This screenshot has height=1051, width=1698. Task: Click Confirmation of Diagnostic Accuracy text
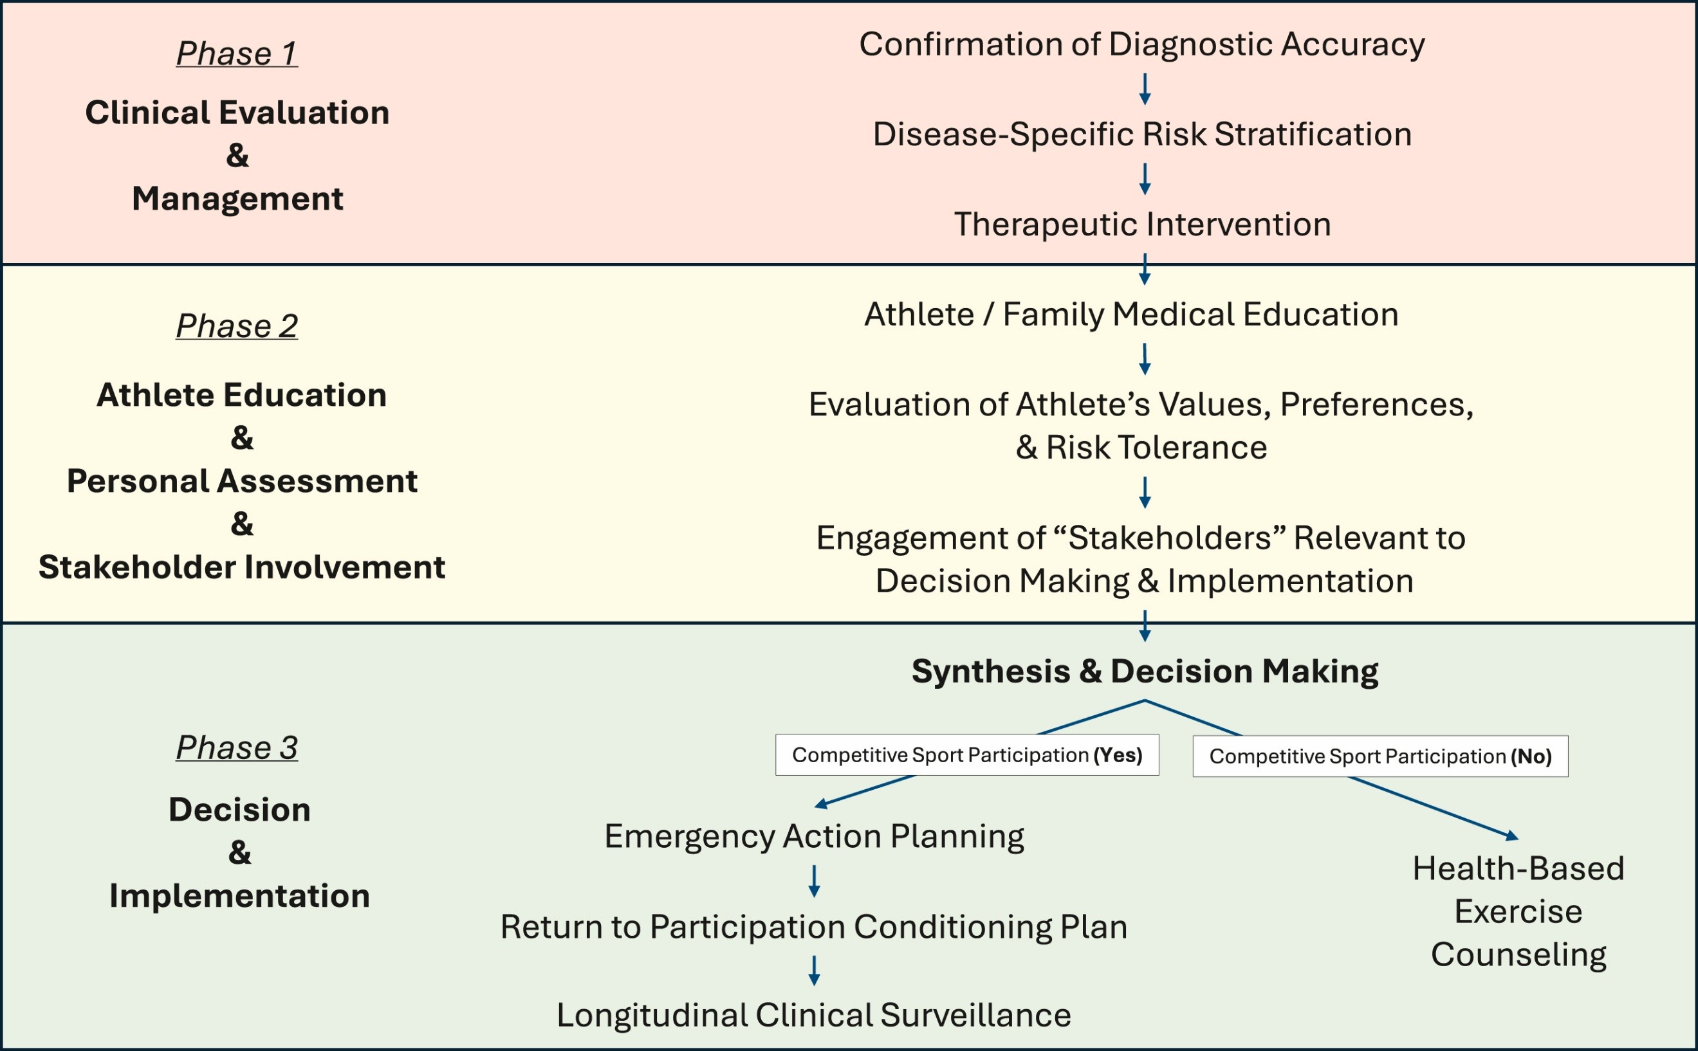1141,44
